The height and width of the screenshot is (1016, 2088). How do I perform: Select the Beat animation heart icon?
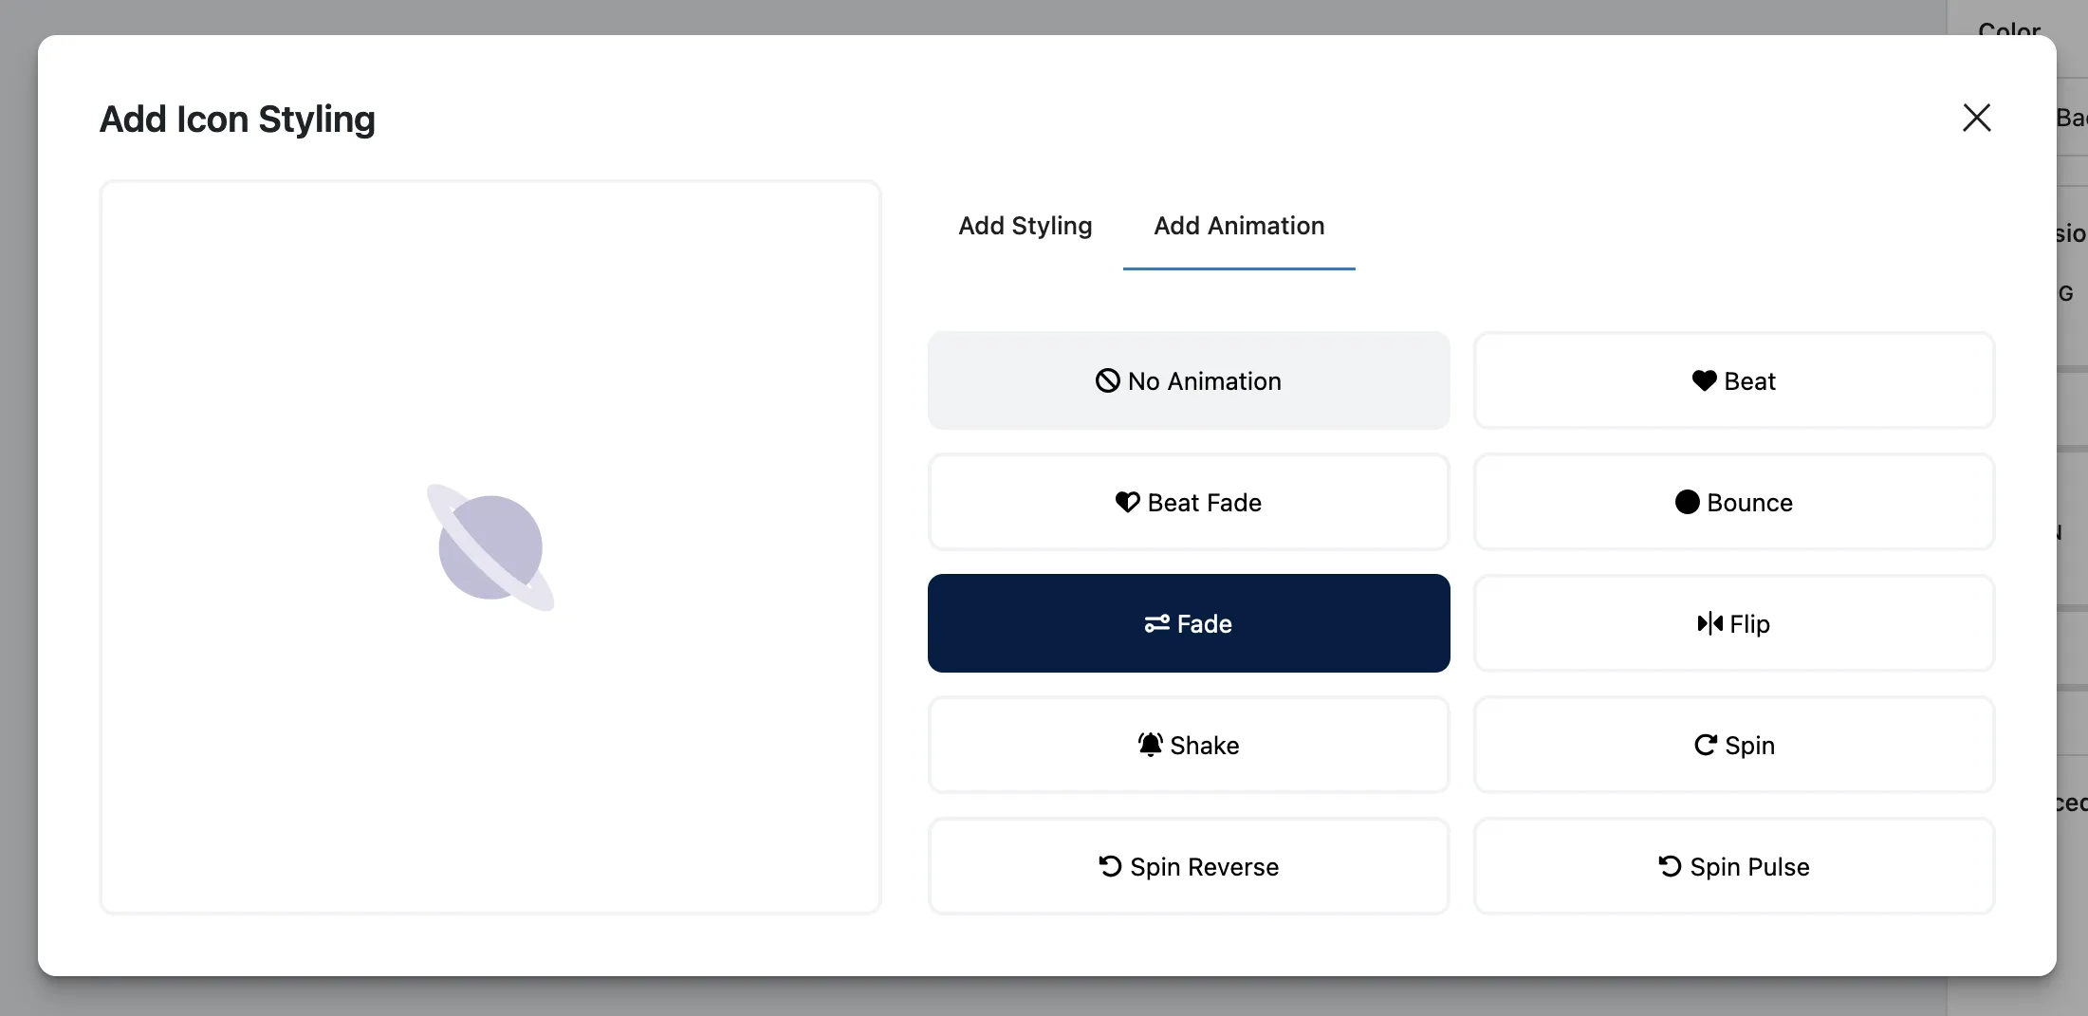[x=1705, y=380]
